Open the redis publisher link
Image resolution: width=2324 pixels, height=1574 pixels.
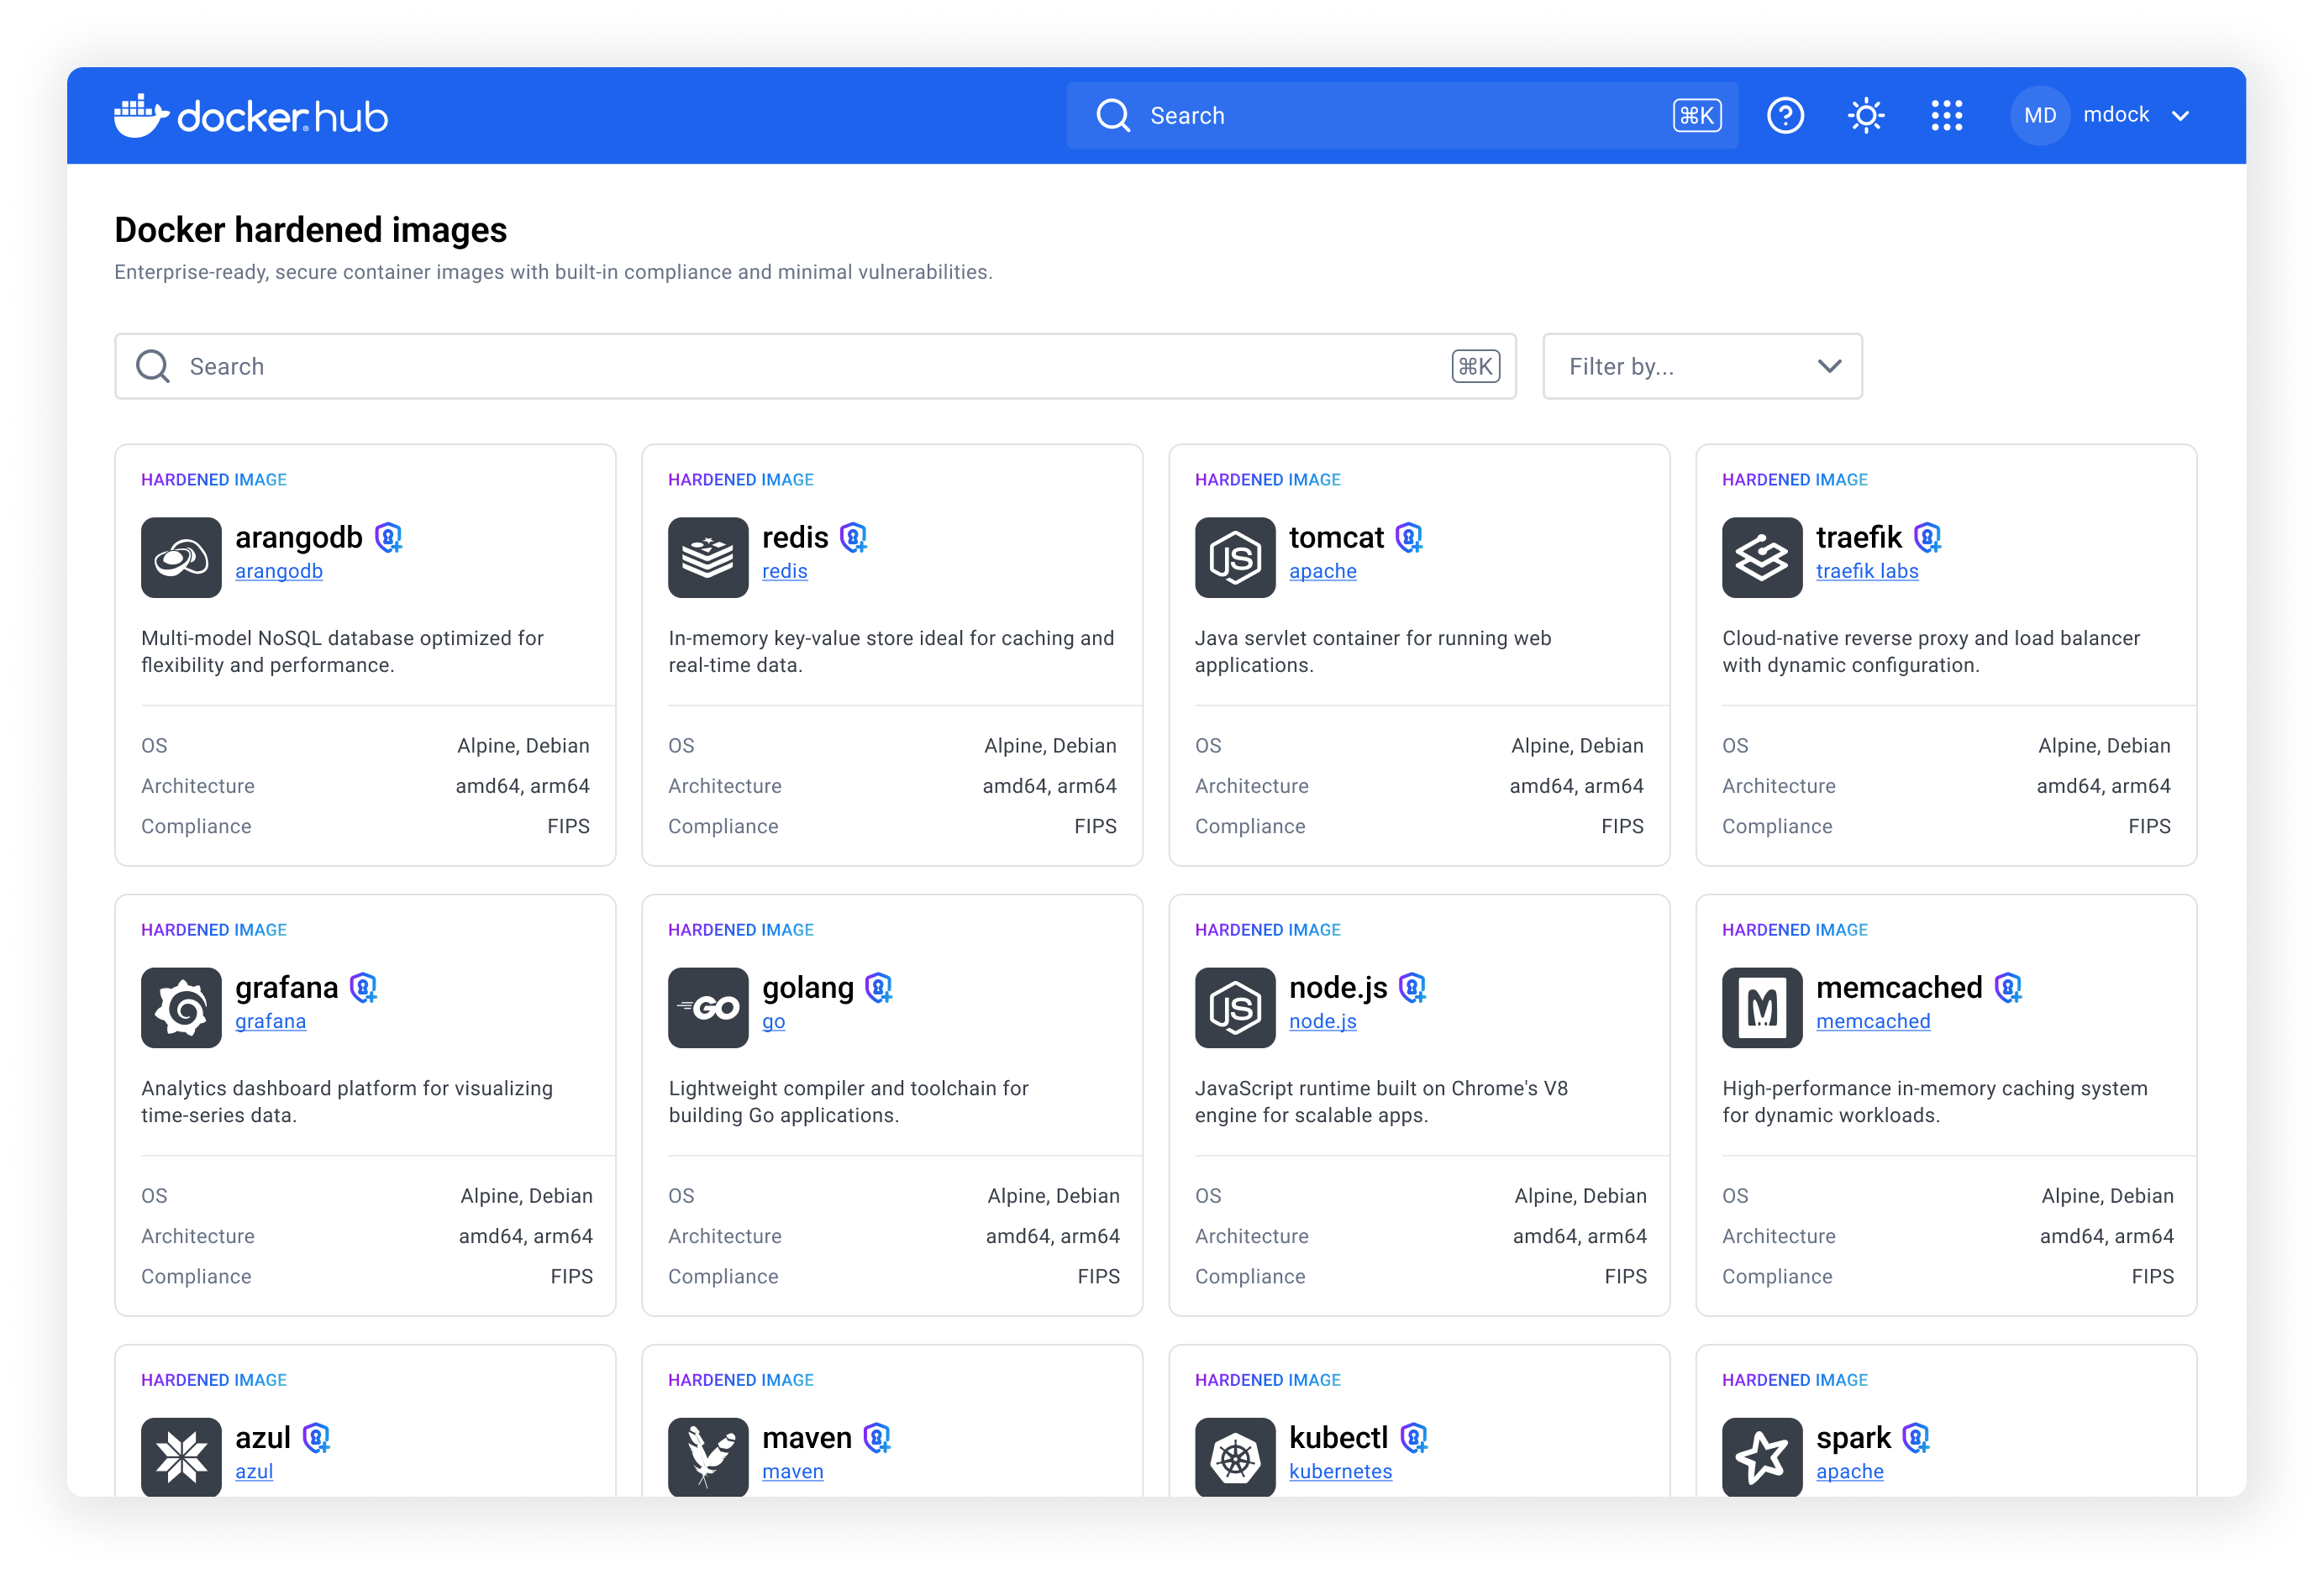coord(785,572)
